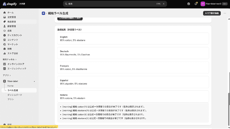
Task: Open the notifications bell
Action: [196, 4]
